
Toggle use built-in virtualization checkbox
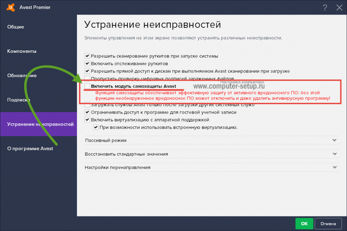(96, 127)
